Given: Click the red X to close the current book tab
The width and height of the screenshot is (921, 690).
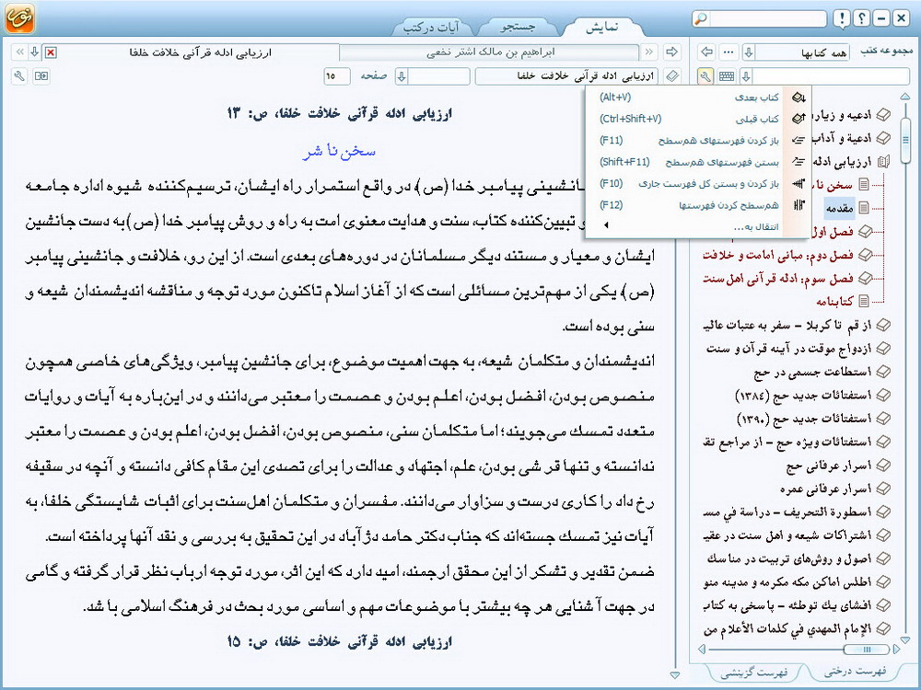Looking at the screenshot, I should [50, 52].
